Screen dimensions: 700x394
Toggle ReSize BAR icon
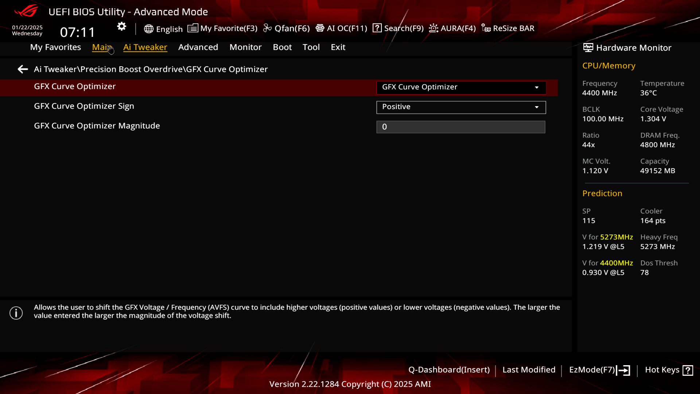click(486, 28)
